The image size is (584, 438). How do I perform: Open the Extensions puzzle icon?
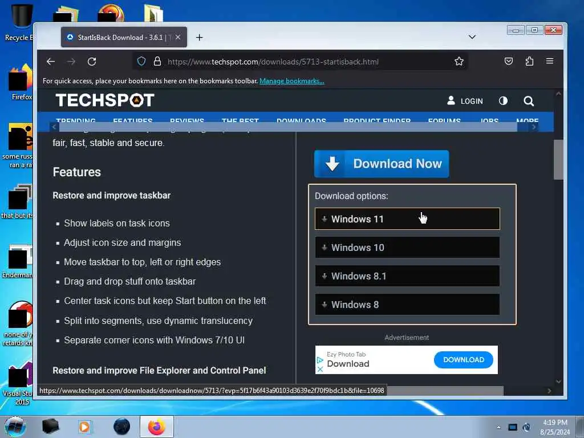529,61
